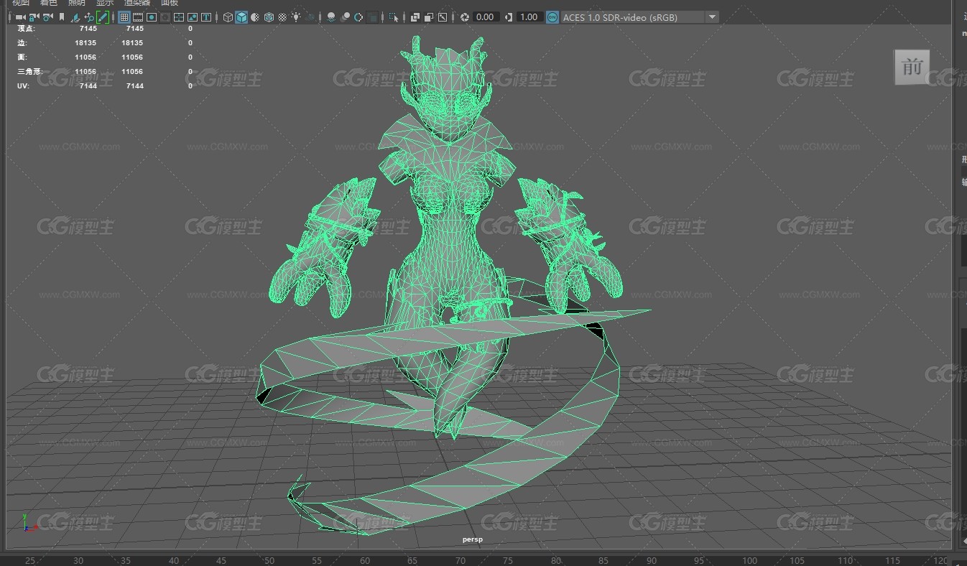
Task: Click the Exposure value field 0.00
Action: click(486, 17)
